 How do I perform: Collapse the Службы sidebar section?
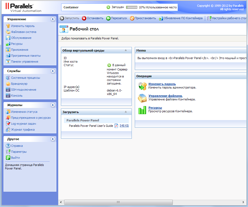pos(53,71)
